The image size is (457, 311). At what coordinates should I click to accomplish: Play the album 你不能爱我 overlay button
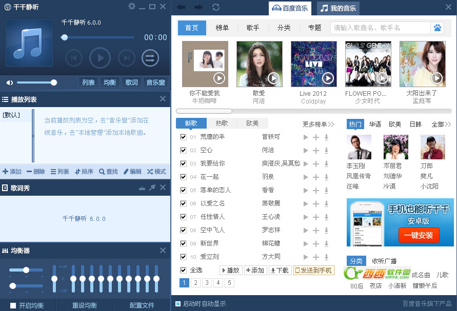(x=219, y=78)
